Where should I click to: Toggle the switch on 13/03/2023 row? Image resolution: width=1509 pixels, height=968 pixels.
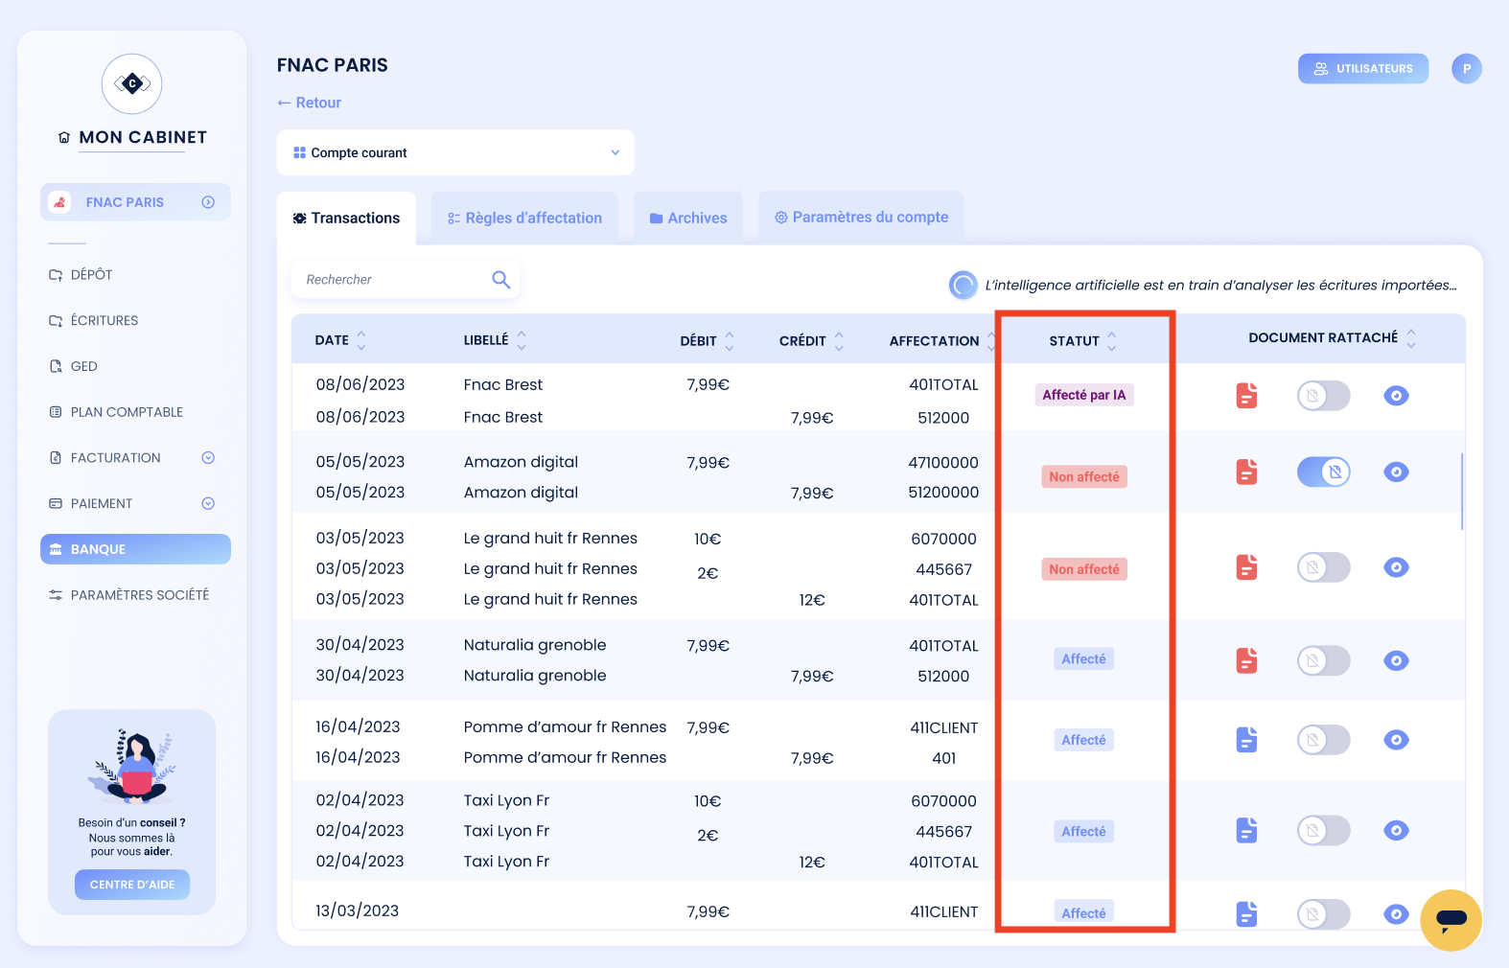(1324, 913)
